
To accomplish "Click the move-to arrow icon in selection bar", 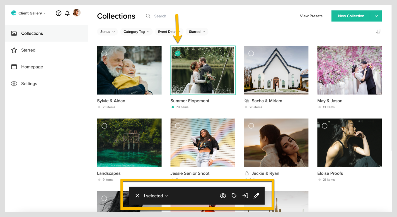I will pyautogui.click(x=245, y=196).
